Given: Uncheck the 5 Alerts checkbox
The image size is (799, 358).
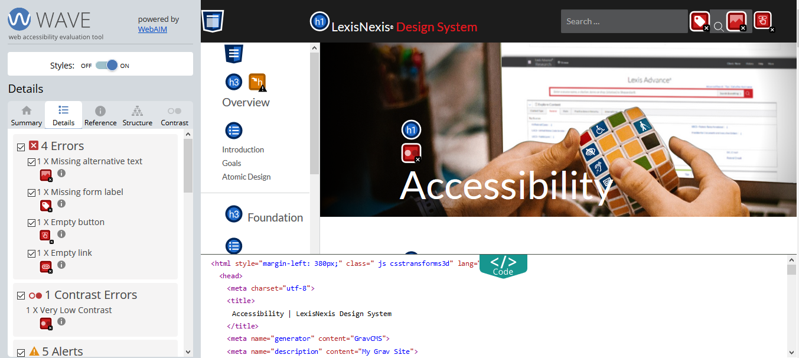Looking at the screenshot, I should [x=21, y=352].
